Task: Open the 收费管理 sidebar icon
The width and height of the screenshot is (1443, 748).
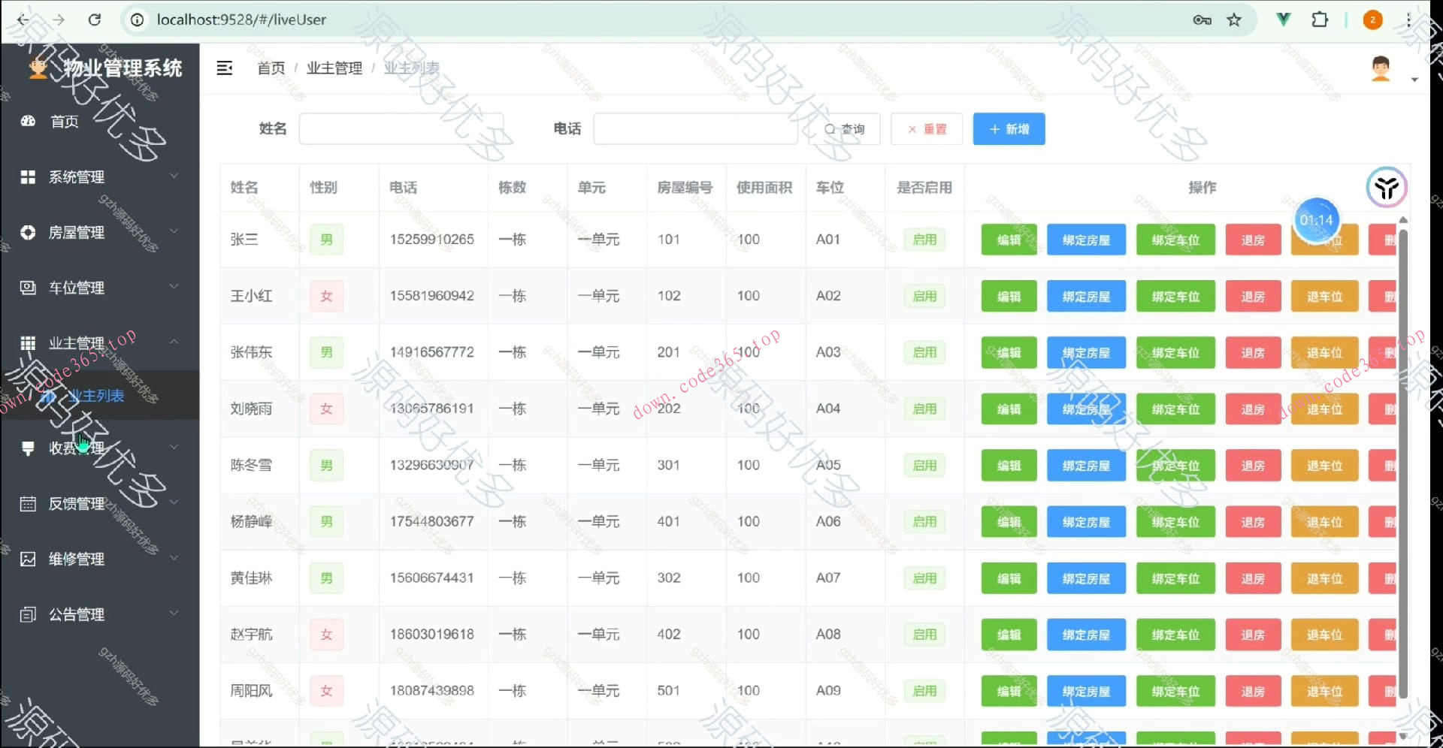Action: pyautogui.click(x=28, y=448)
